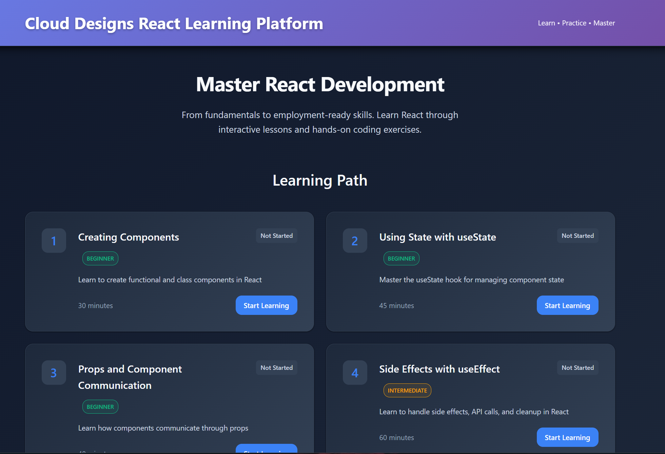Click the Props and Component Communication title
The width and height of the screenshot is (665, 454).
click(x=130, y=377)
